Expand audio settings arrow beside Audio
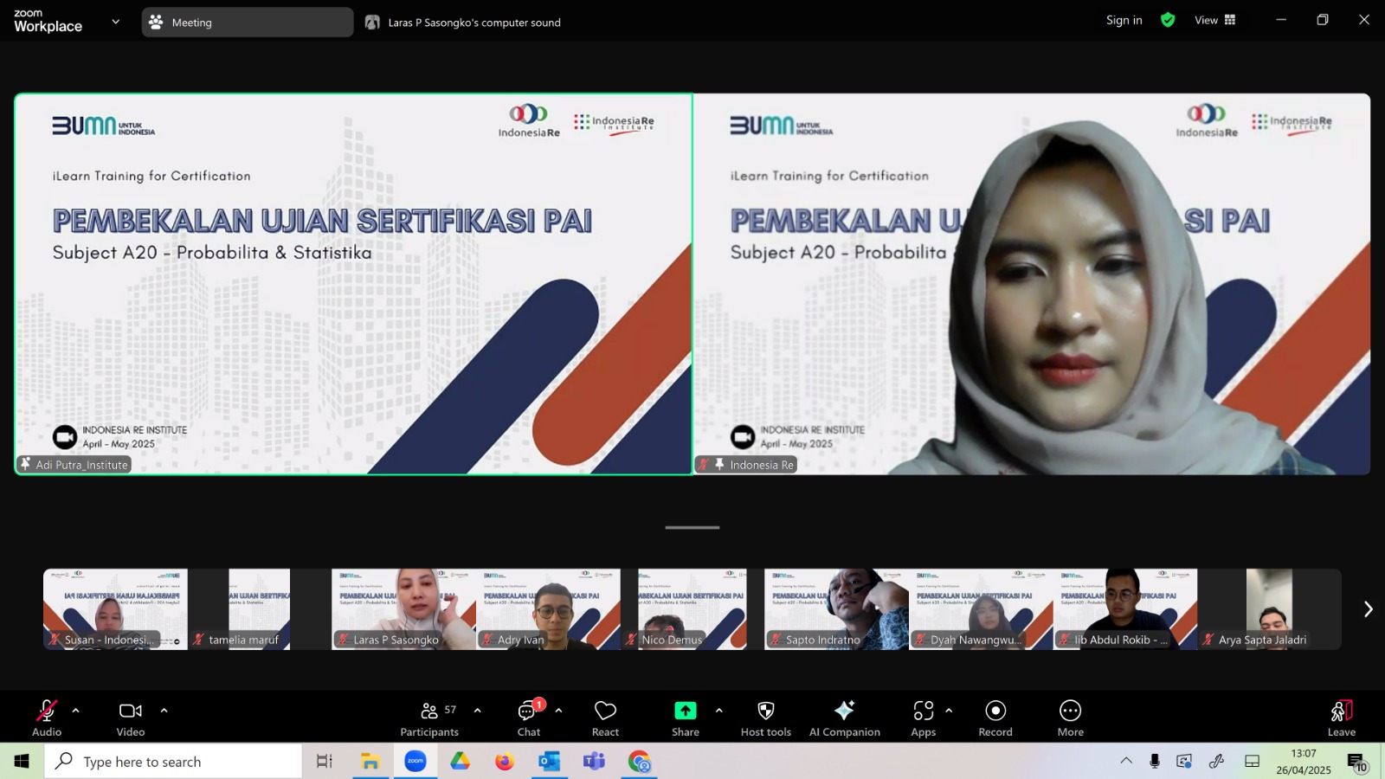 click(x=75, y=711)
